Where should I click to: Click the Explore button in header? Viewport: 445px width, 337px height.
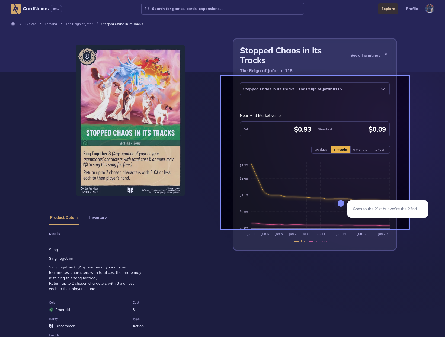click(x=388, y=9)
